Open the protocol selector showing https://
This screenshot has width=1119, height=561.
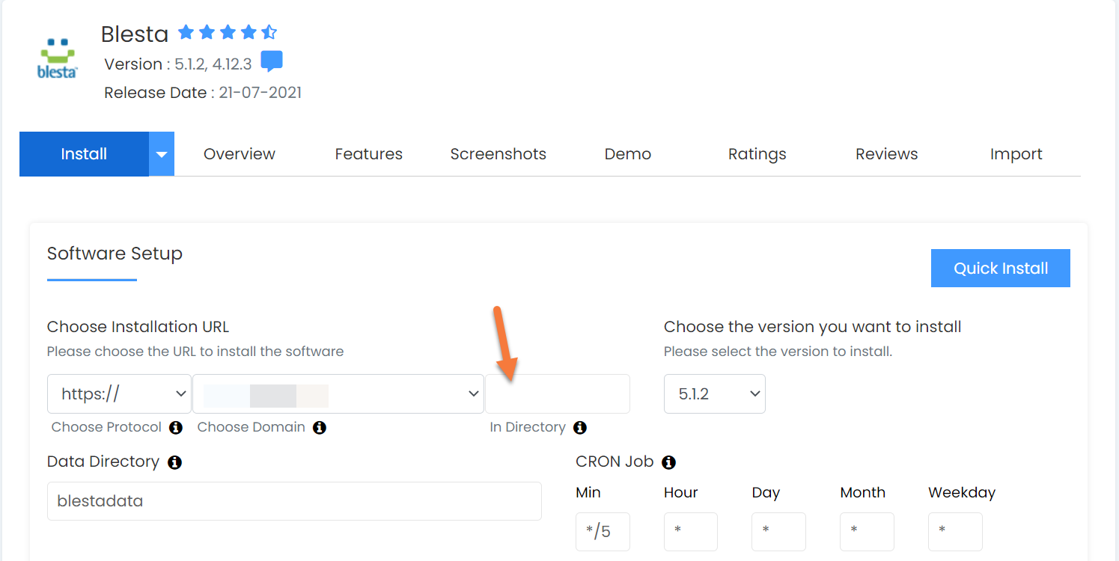(x=118, y=393)
